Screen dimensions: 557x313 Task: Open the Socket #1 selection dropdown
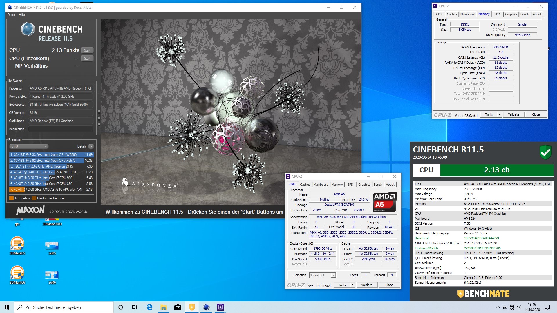click(322, 275)
